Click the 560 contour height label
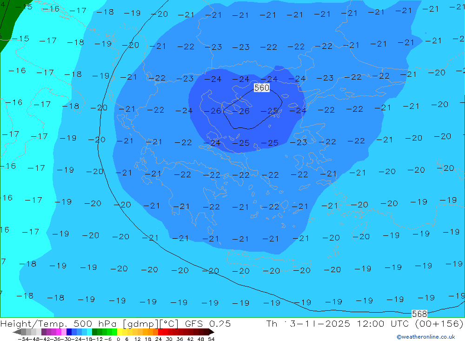Viewport: 465px width, 341px height. tap(262, 87)
